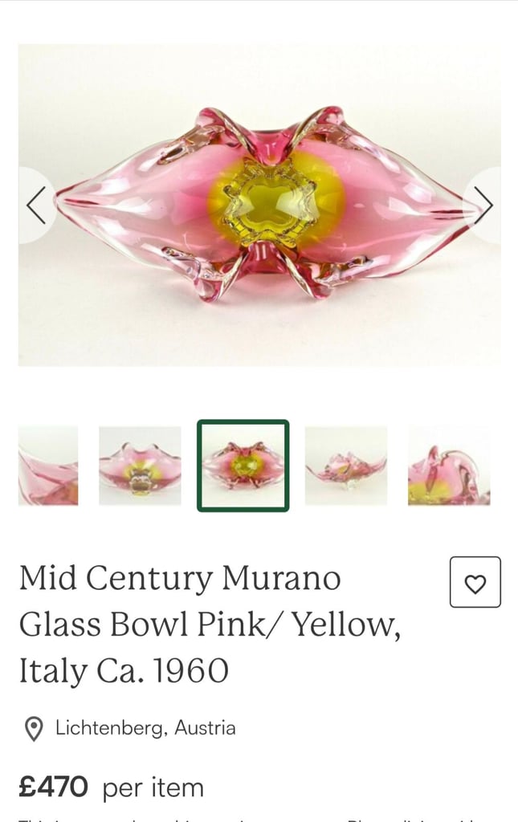Tap the location pin icon
This screenshot has height=822, width=518.
click(x=34, y=729)
